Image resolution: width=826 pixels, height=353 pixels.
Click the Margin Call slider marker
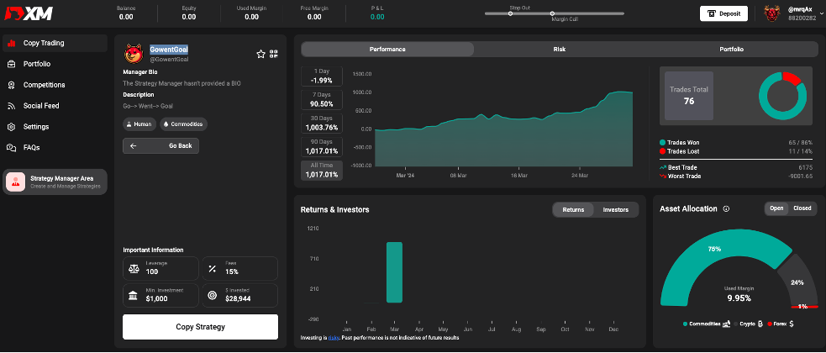coord(552,13)
